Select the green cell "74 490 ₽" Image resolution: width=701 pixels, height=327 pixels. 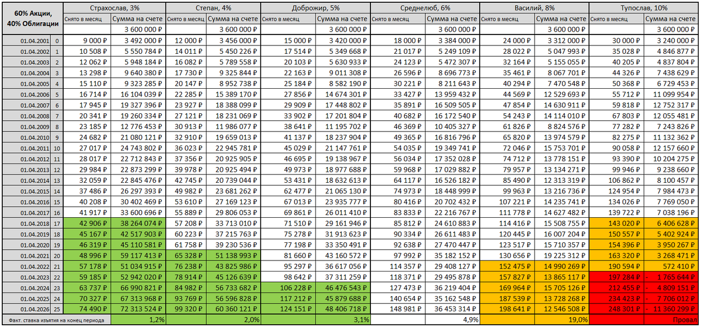click(87, 308)
